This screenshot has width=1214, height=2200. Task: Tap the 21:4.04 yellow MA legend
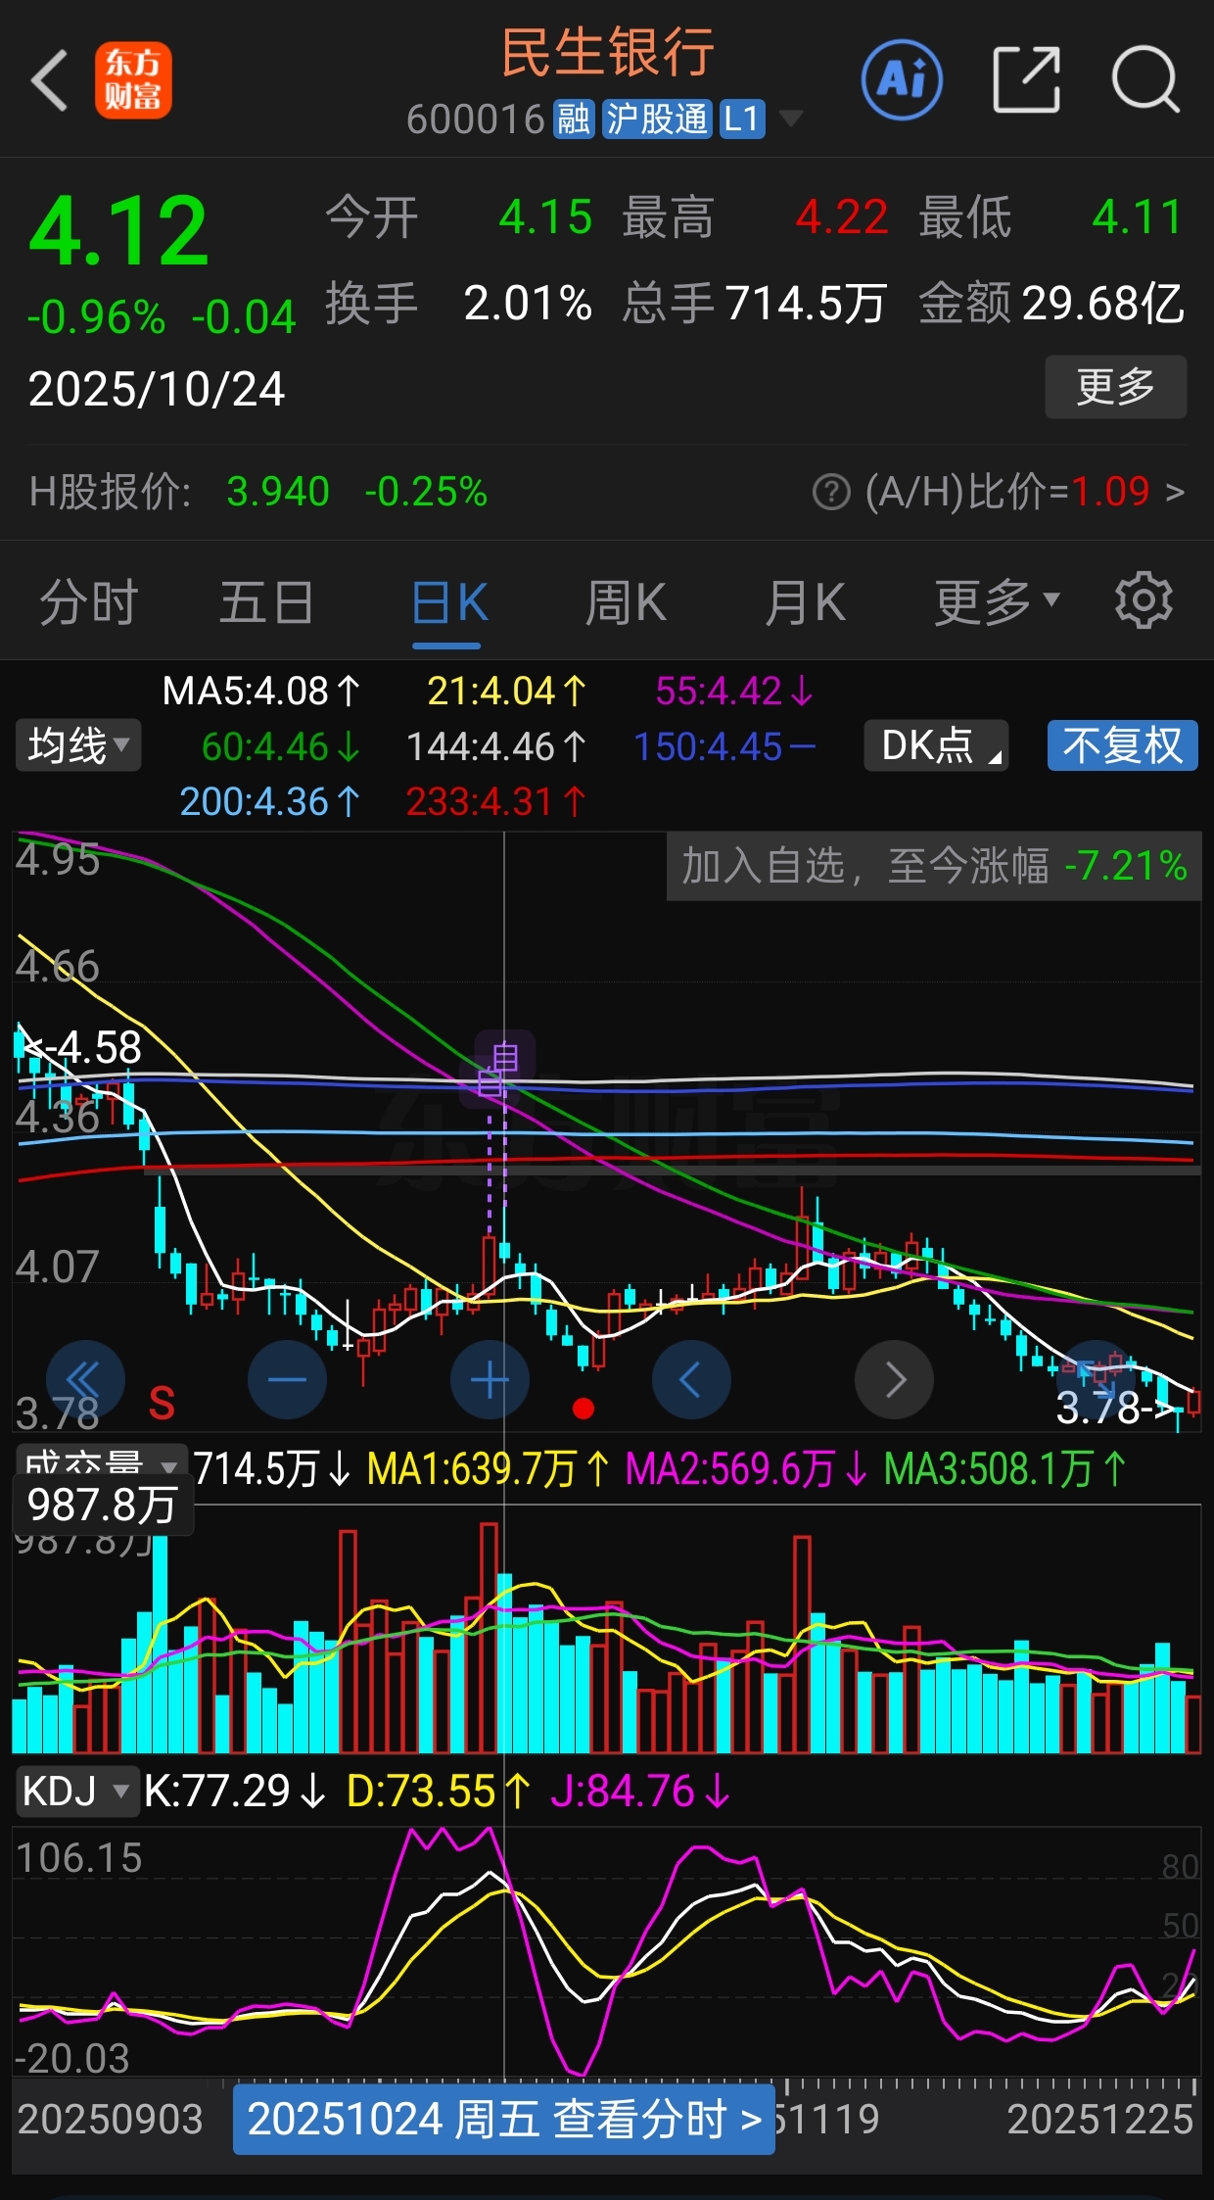pos(507,691)
